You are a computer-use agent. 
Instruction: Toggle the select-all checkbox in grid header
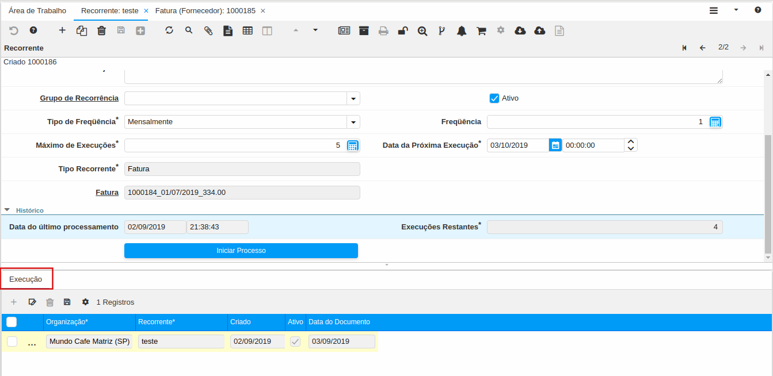pos(12,322)
